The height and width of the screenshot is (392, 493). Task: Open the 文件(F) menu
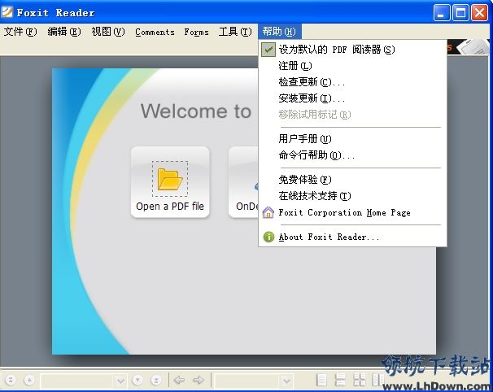pyautogui.click(x=20, y=32)
